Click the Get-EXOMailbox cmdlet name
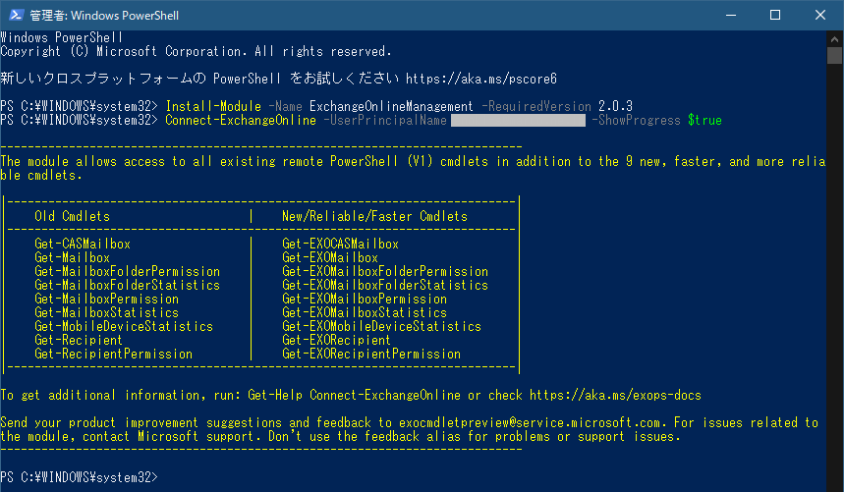The height and width of the screenshot is (492, 844). coord(329,258)
